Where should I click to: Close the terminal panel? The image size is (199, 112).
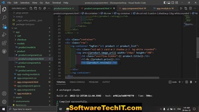[x=196, y=82]
